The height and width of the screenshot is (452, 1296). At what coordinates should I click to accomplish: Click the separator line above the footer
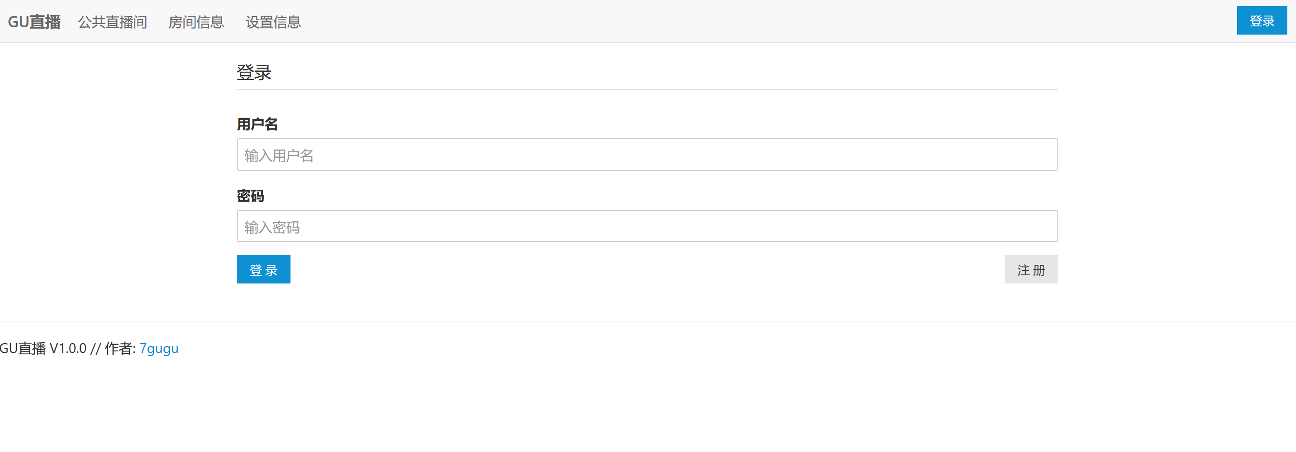(x=648, y=322)
